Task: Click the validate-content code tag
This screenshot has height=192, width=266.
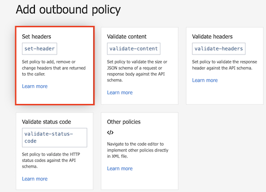Action: click(x=134, y=49)
